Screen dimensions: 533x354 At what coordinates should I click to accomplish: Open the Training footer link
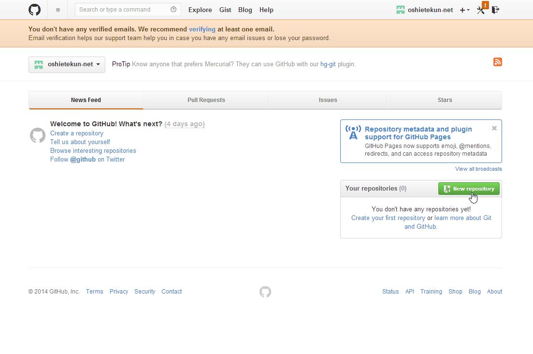[431, 292]
